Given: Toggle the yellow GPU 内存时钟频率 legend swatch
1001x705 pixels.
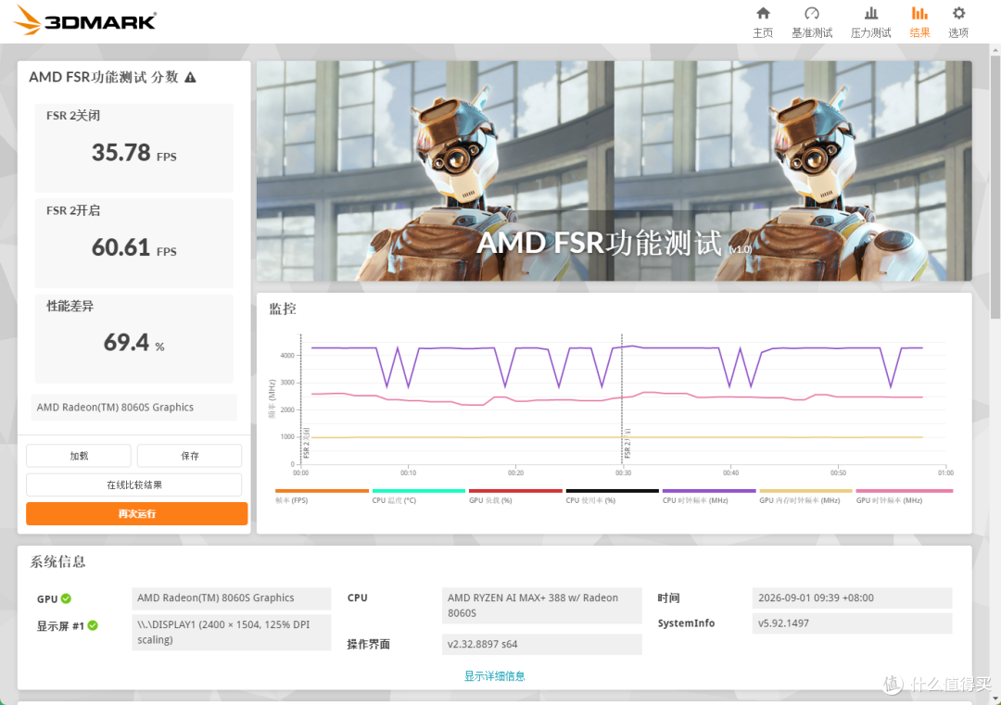Looking at the screenshot, I should coord(805,491).
